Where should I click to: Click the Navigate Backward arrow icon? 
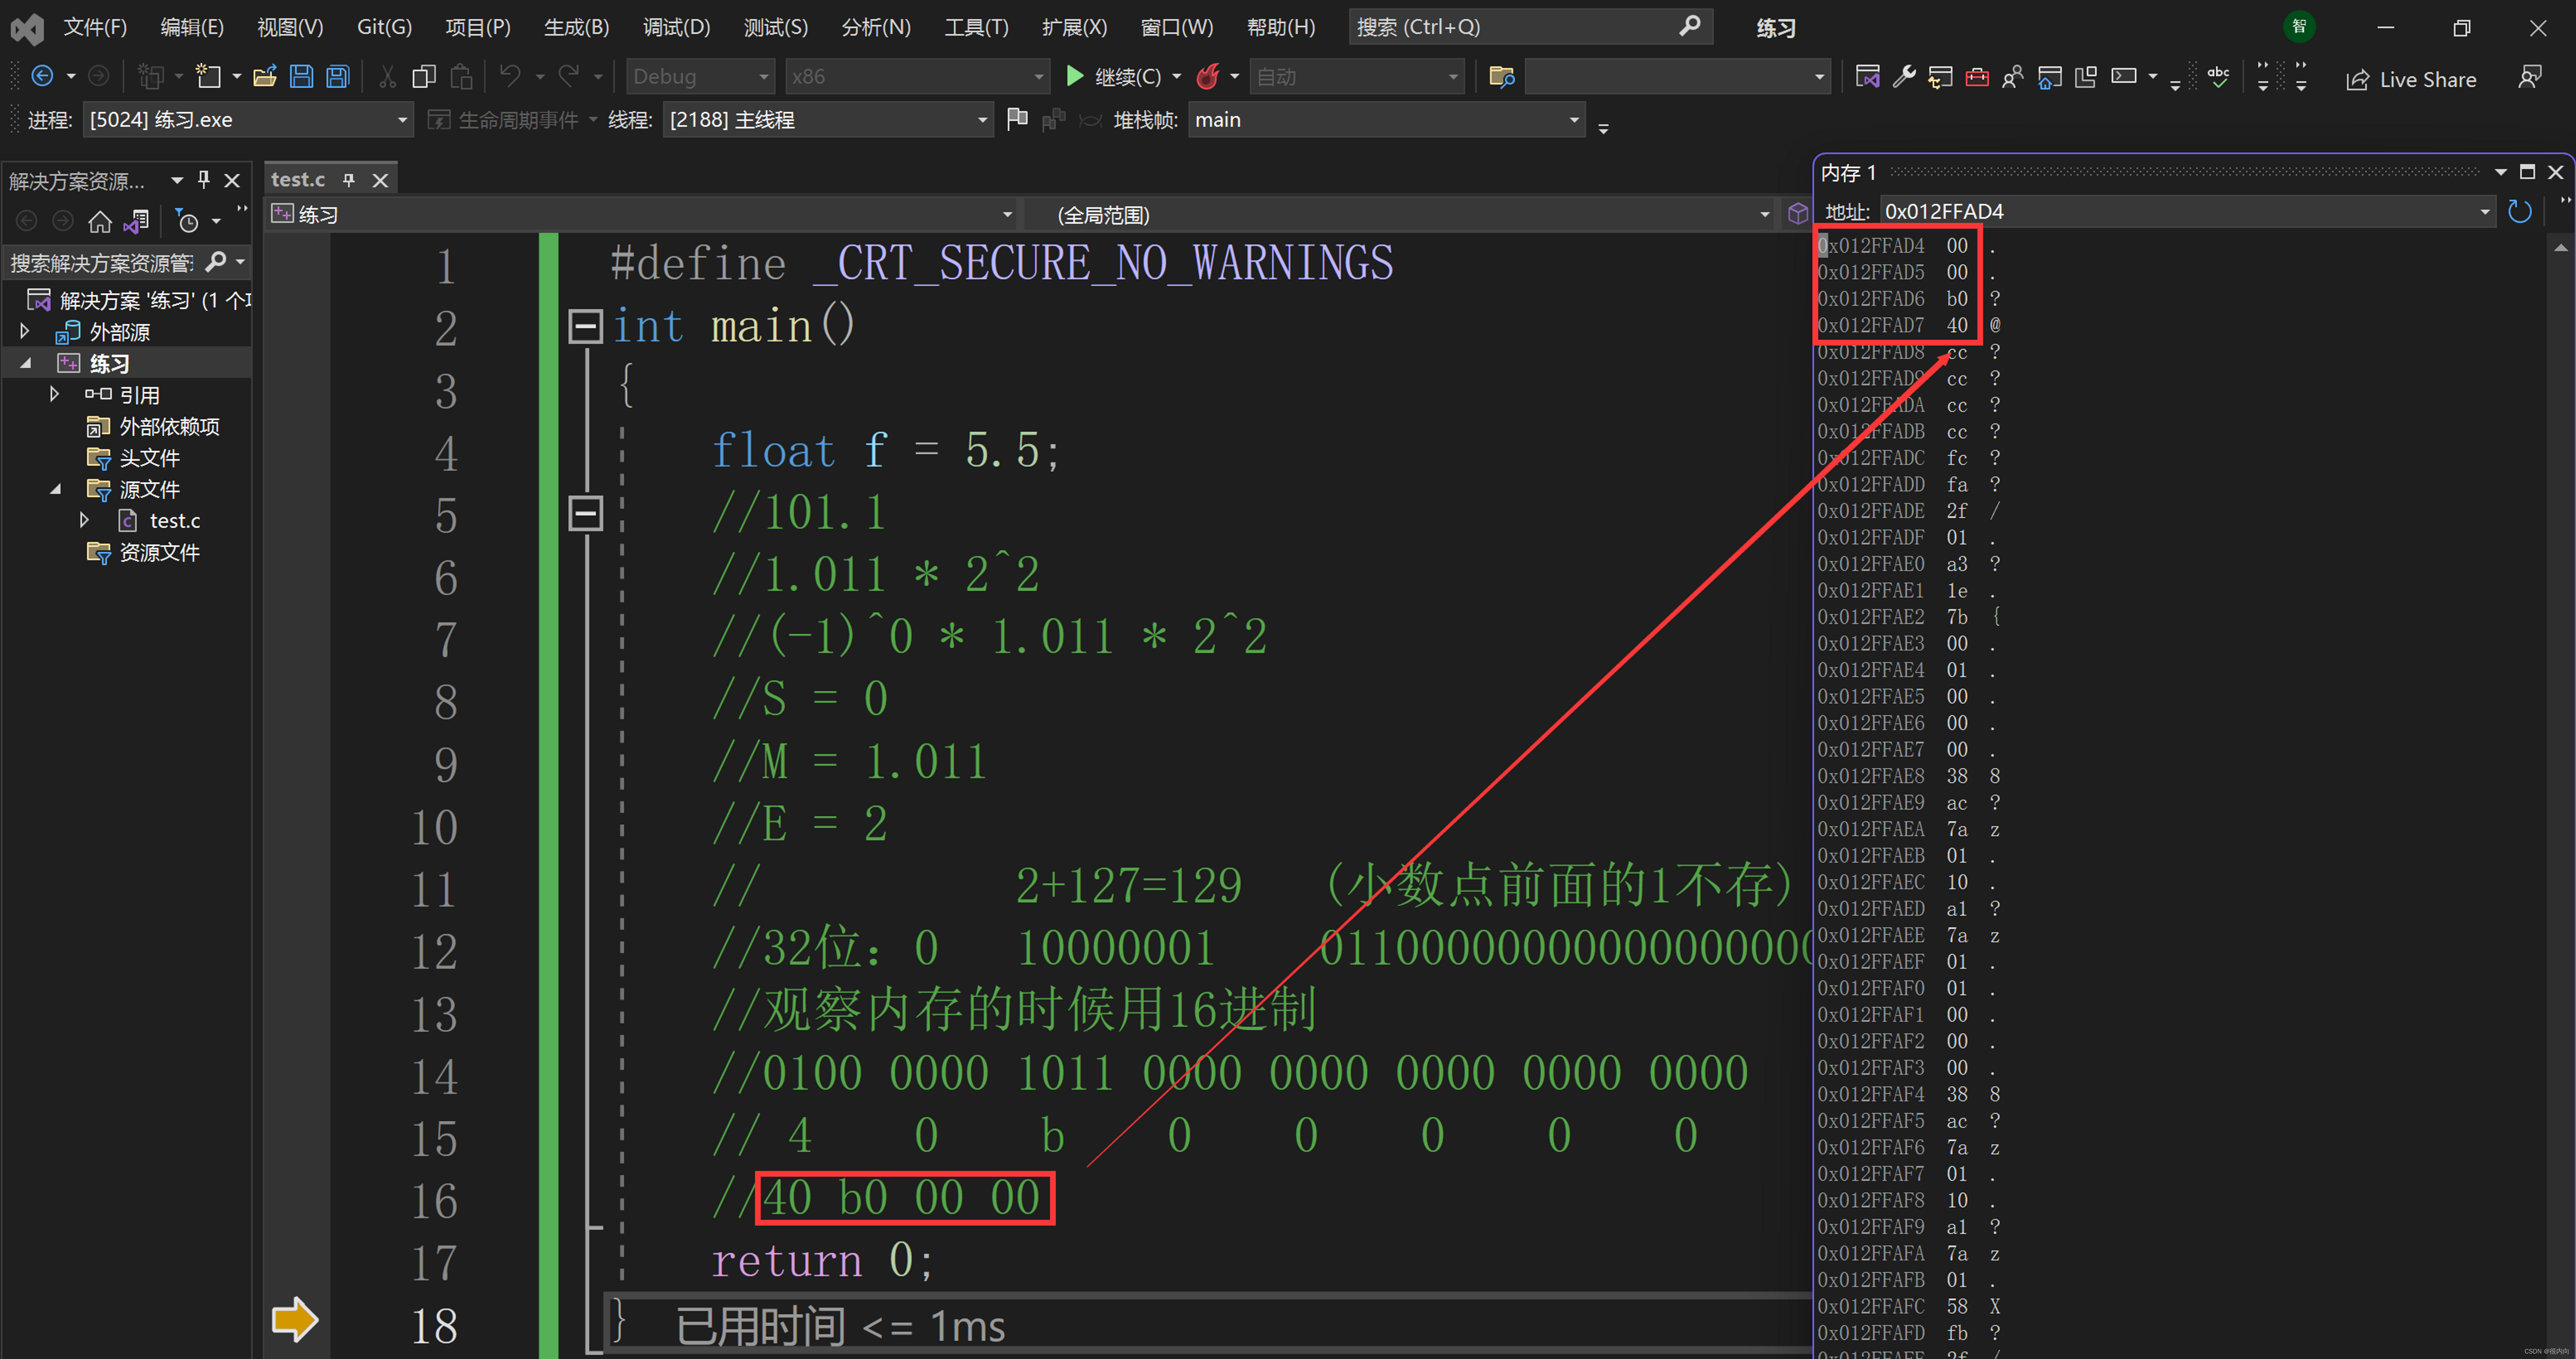click(x=42, y=76)
